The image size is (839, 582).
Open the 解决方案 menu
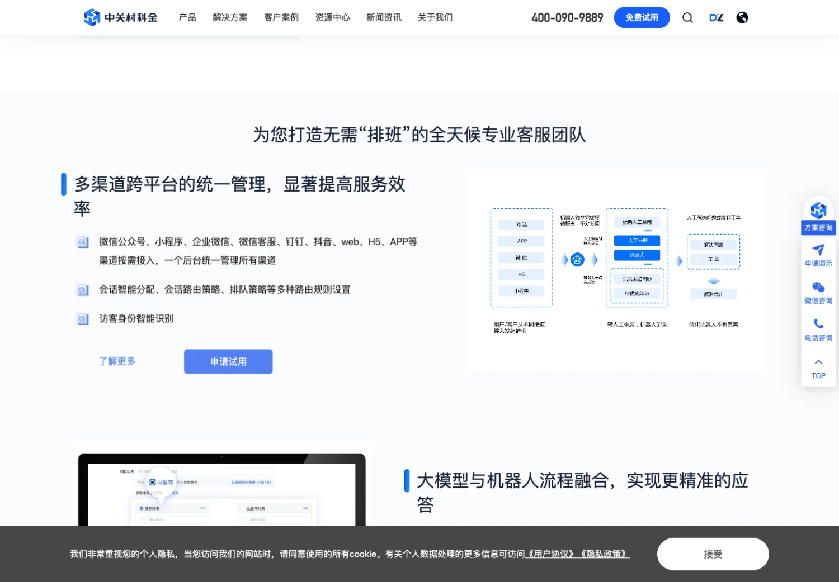pos(230,17)
